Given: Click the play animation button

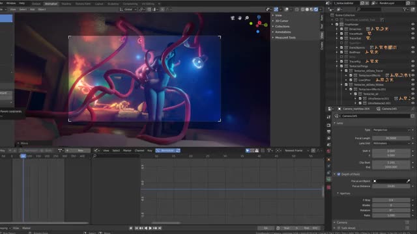Looking at the screenshot, I should [151, 228].
